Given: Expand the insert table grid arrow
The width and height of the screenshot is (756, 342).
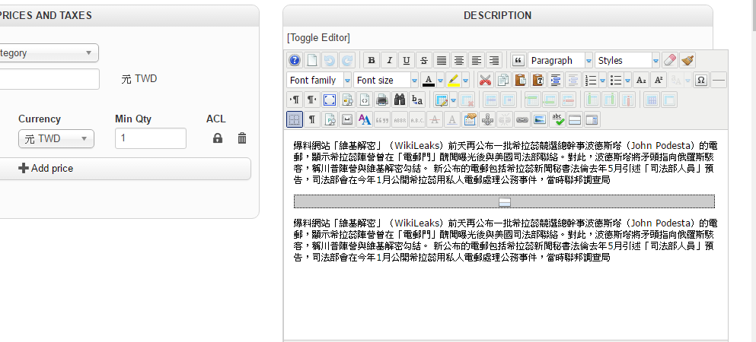Looking at the screenshot, I should coord(453,100).
